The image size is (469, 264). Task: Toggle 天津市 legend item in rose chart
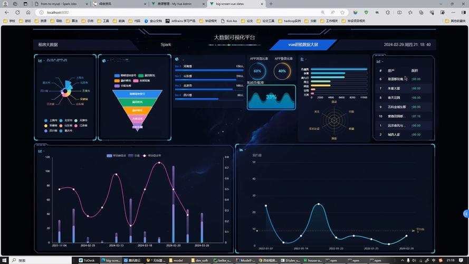tap(81, 120)
